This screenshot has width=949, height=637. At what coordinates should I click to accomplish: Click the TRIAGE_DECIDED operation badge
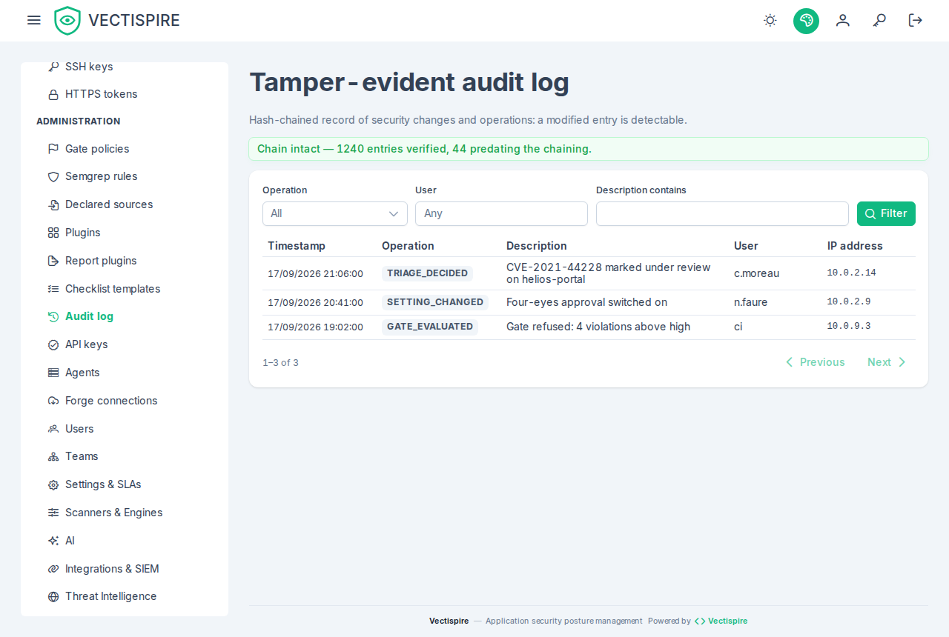[427, 273]
